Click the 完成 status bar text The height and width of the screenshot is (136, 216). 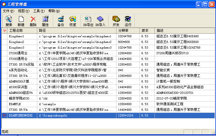click(5, 132)
